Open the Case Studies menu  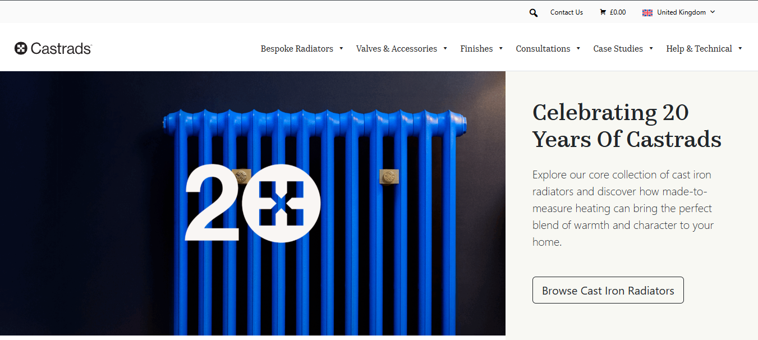618,49
